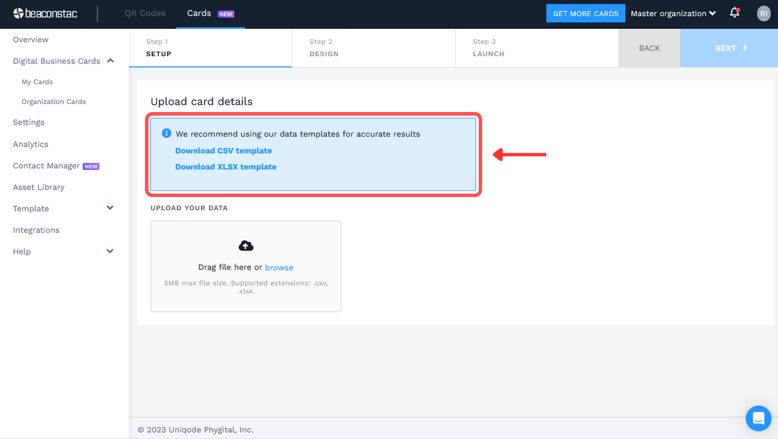Click the data templates recommendation text

point(298,134)
